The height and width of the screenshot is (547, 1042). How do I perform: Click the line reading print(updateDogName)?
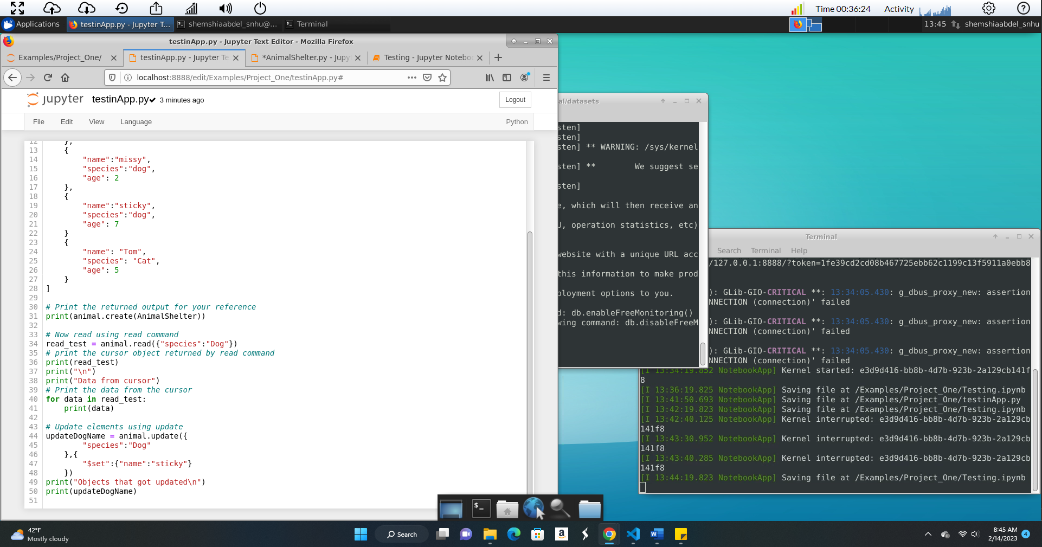(91, 491)
